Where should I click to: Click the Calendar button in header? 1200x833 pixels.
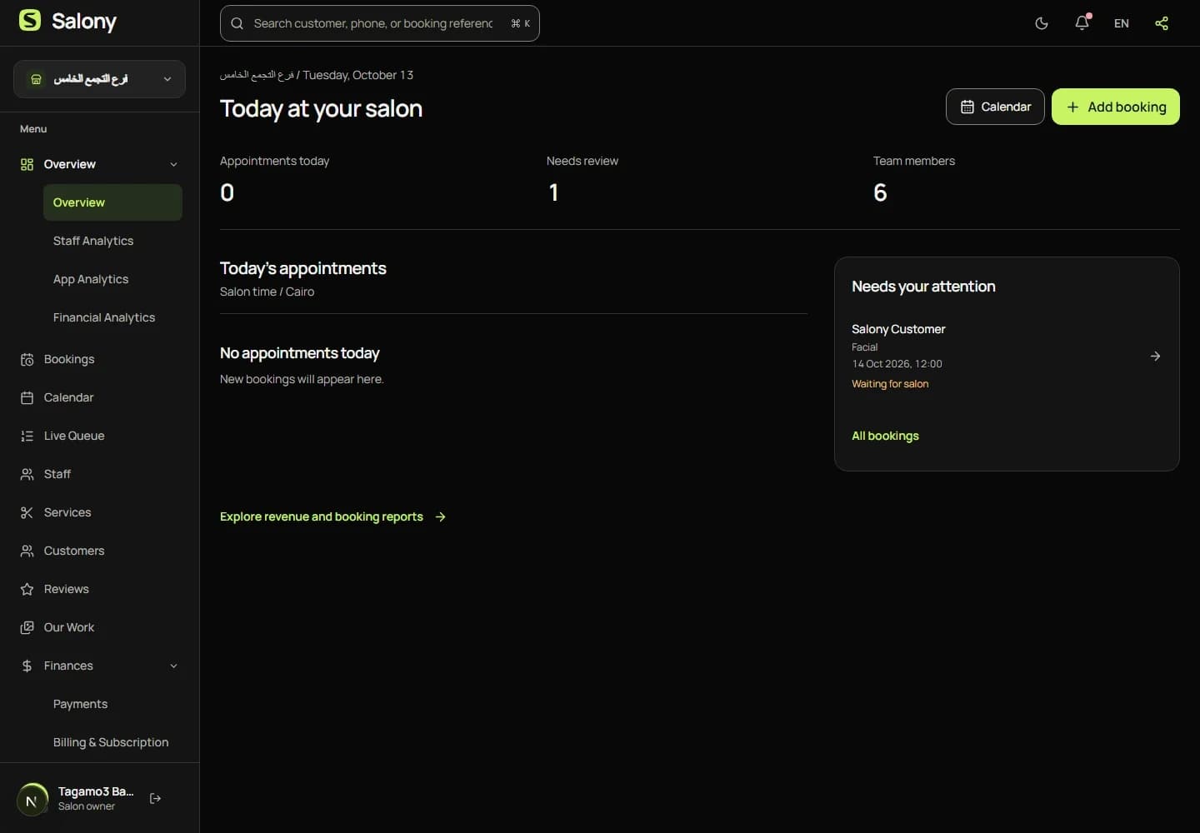(995, 107)
